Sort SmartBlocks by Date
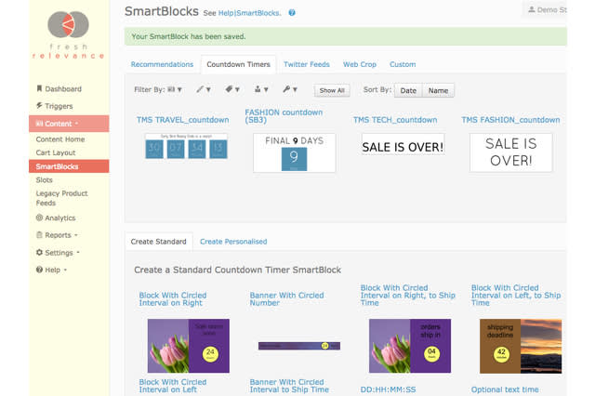The width and height of the screenshot is (595, 396). coord(408,91)
